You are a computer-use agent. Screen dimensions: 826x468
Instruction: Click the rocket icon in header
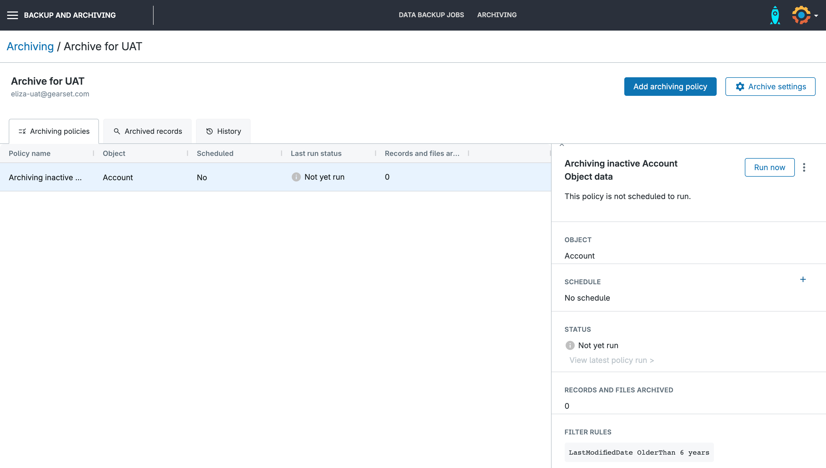[x=775, y=15]
